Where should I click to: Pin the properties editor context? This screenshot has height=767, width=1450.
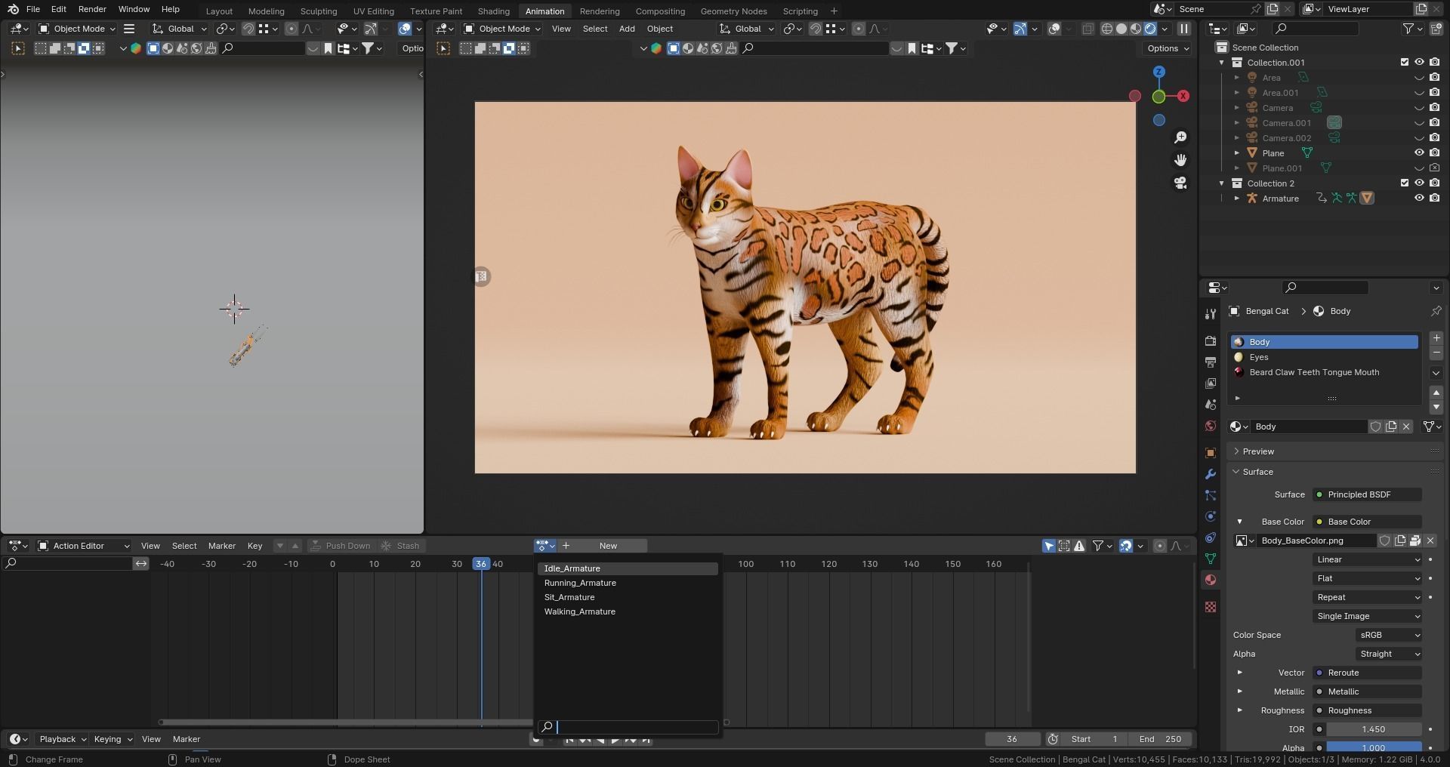click(x=1436, y=311)
